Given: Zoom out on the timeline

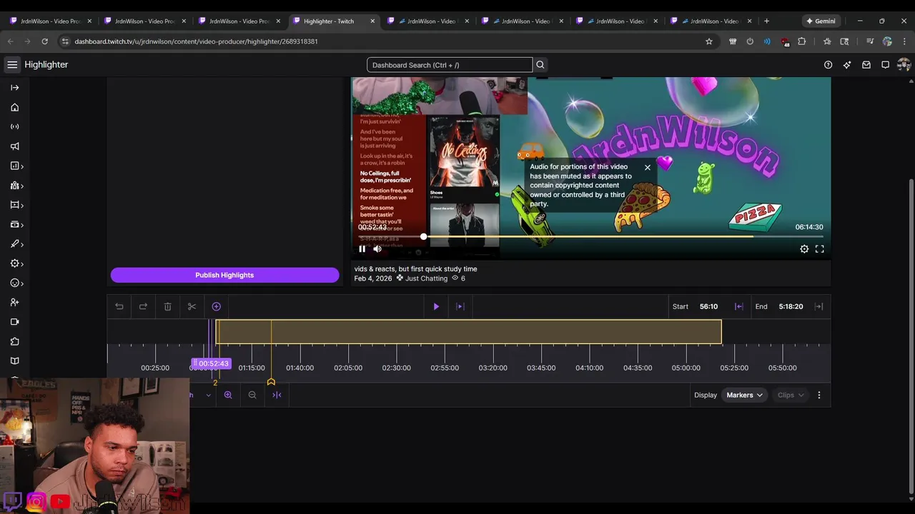Looking at the screenshot, I should (252, 395).
